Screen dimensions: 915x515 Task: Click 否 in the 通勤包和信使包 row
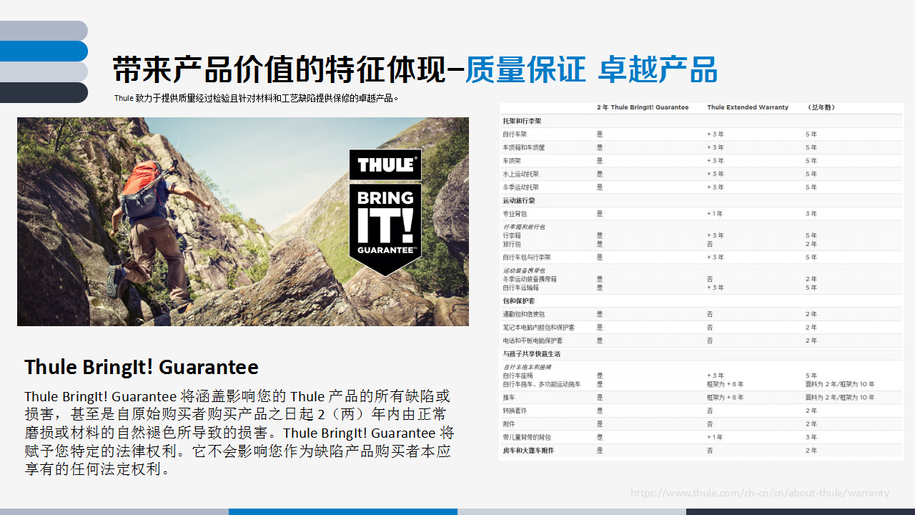pyautogui.click(x=710, y=314)
